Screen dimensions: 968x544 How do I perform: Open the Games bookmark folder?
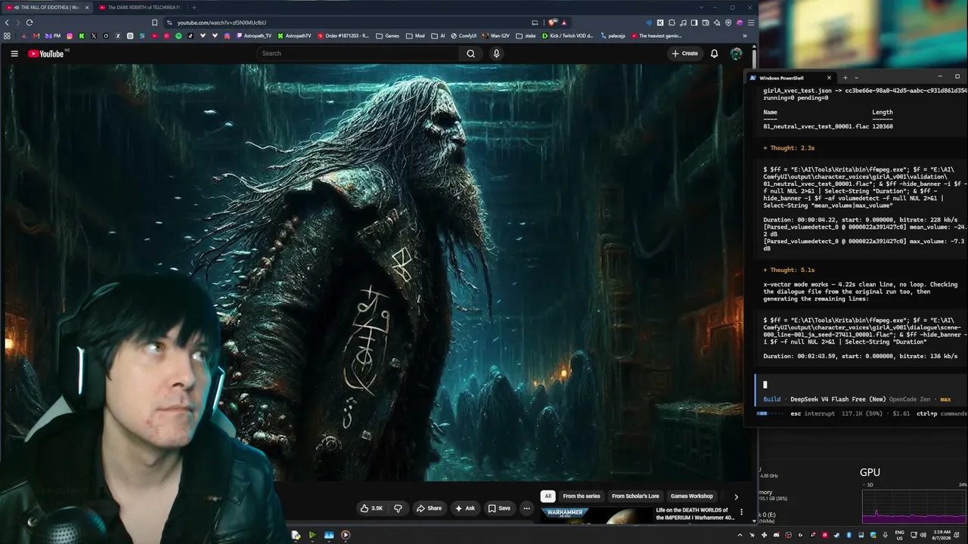coord(388,36)
